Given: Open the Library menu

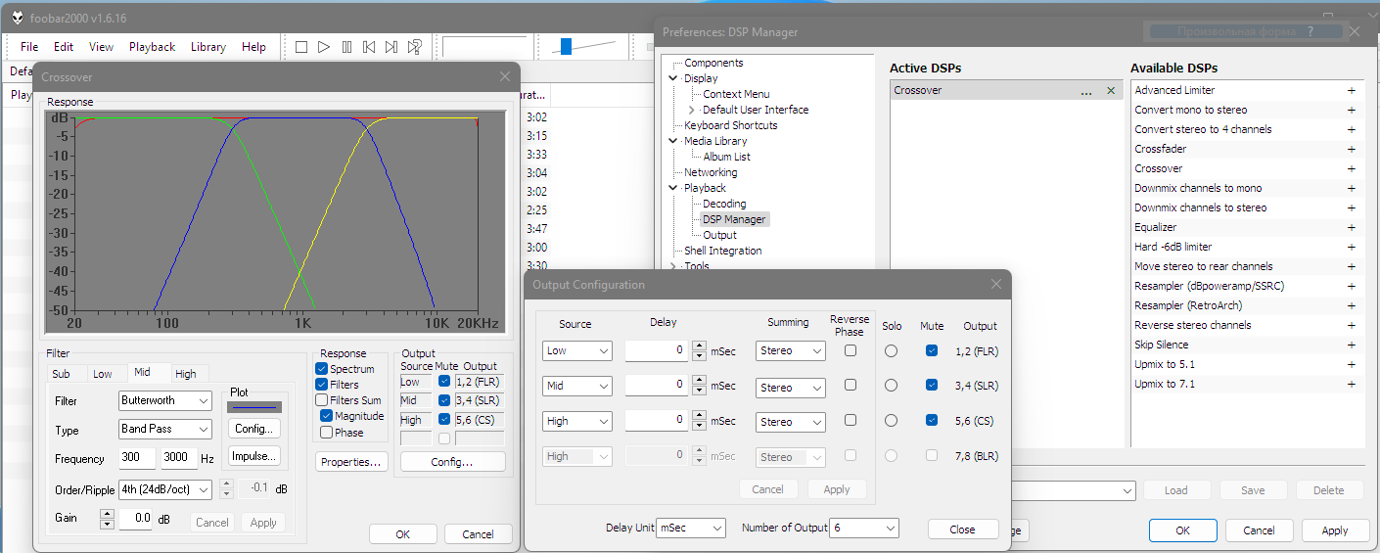Looking at the screenshot, I should (207, 47).
